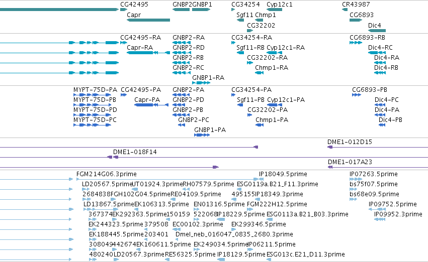Click the GNBP1-RA transcript label

208,78
